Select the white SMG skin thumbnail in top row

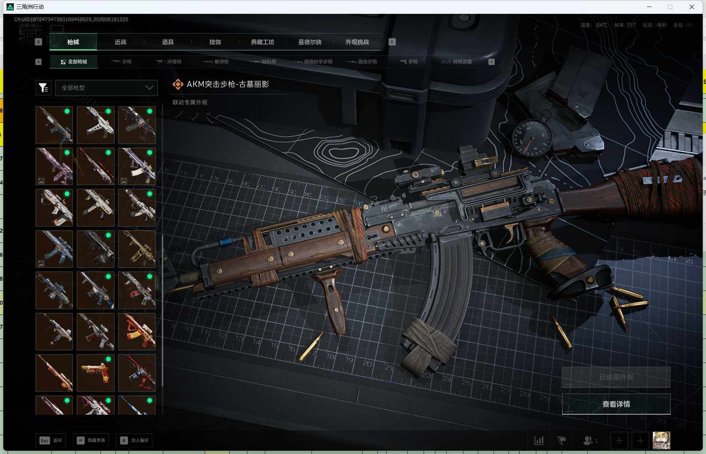[95, 125]
